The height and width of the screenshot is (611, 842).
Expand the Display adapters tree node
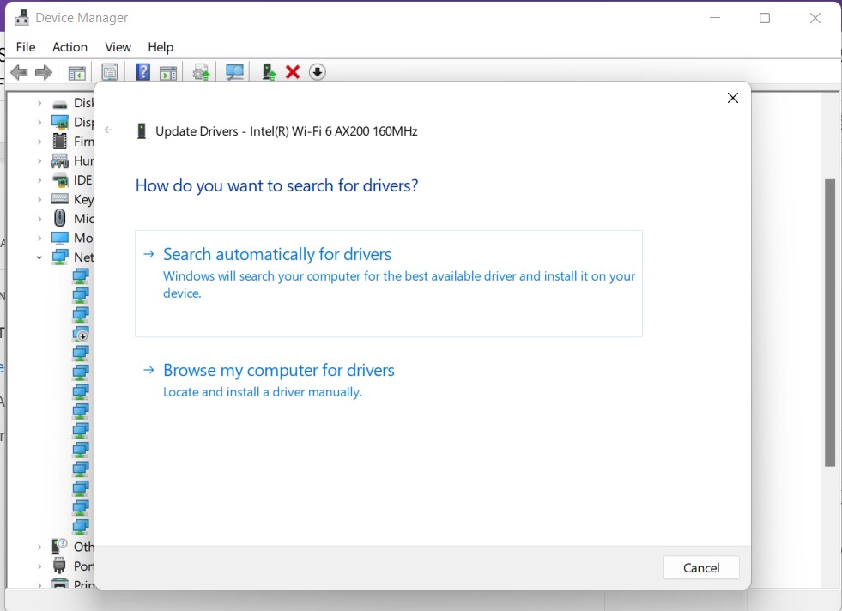coord(38,121)
